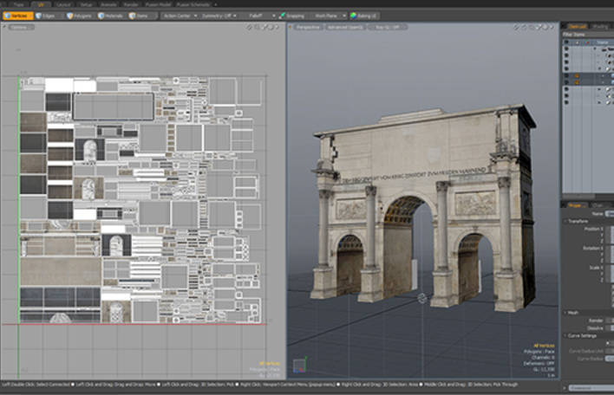Click the pan control icon in Perspective viewport
This screenshot has height=395, width=614.
click(517, 27)
